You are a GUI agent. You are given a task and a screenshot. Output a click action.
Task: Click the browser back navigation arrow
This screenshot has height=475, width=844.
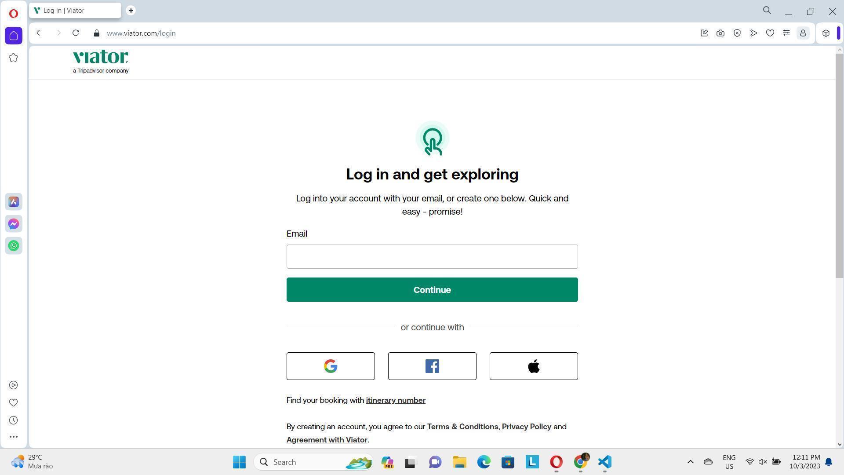pyautogui.click(x=38, y=33)
